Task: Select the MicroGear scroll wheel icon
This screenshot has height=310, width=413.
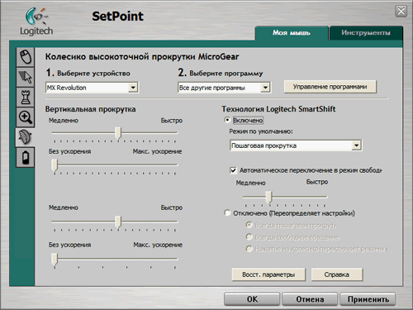Action: (25, 137)
